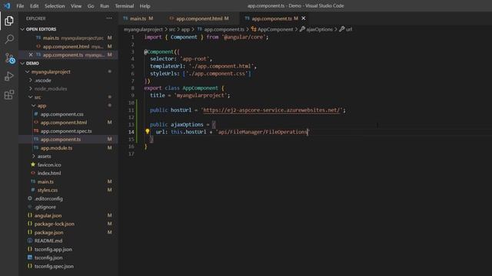Close app.component.ts editor tab
Viewport: 492px width, 276px height.
click(303, 18)
